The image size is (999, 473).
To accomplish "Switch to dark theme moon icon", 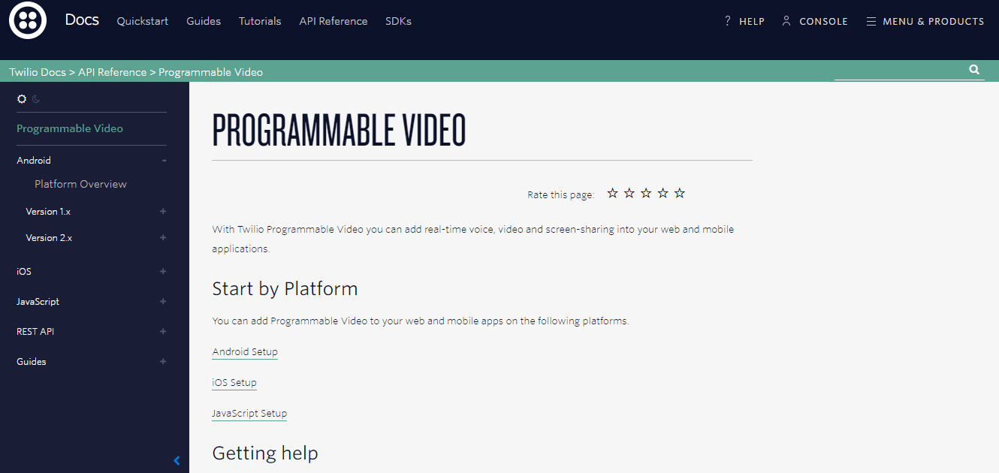I will (35, 99).
